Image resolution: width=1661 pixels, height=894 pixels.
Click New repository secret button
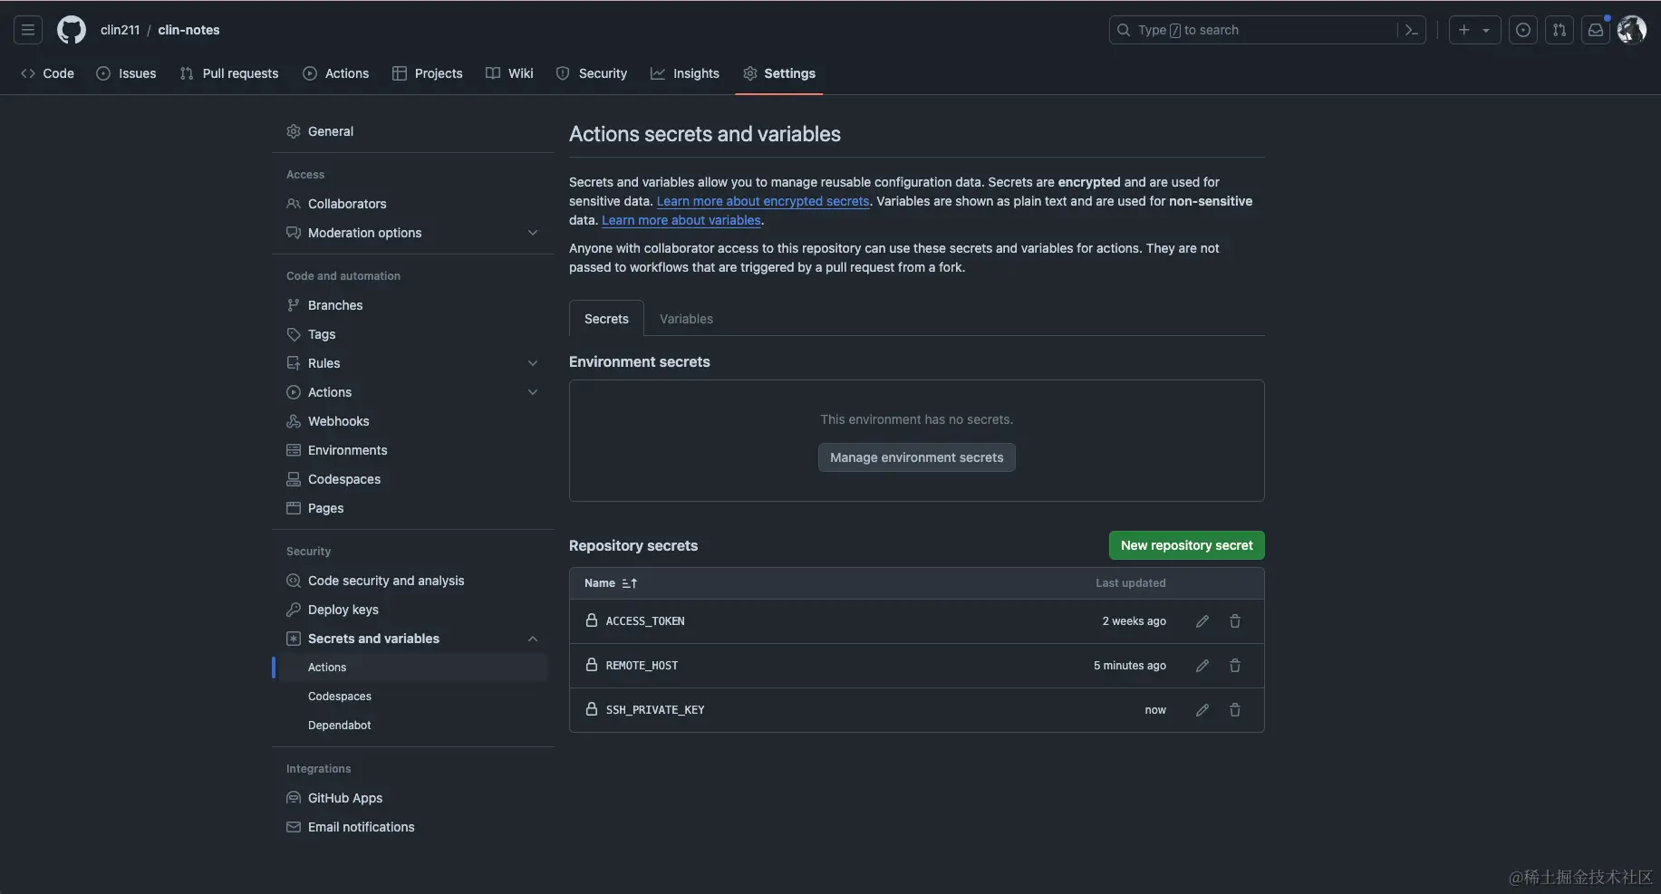[1186, 545]
